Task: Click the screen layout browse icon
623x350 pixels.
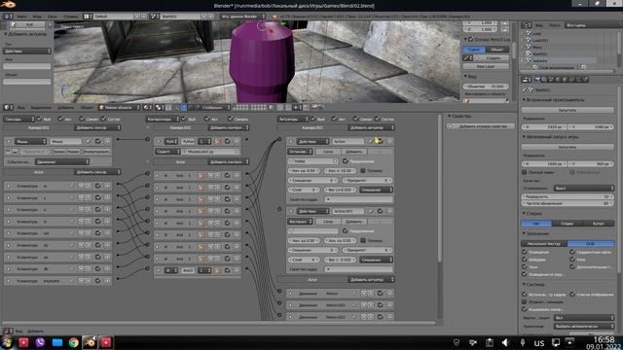Action: point(88,17)
